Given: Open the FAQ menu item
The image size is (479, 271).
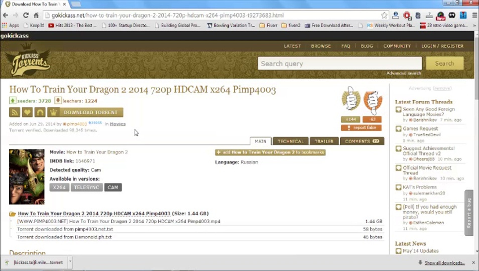Looking at the screenshot, I should click(x=346, y=46).
